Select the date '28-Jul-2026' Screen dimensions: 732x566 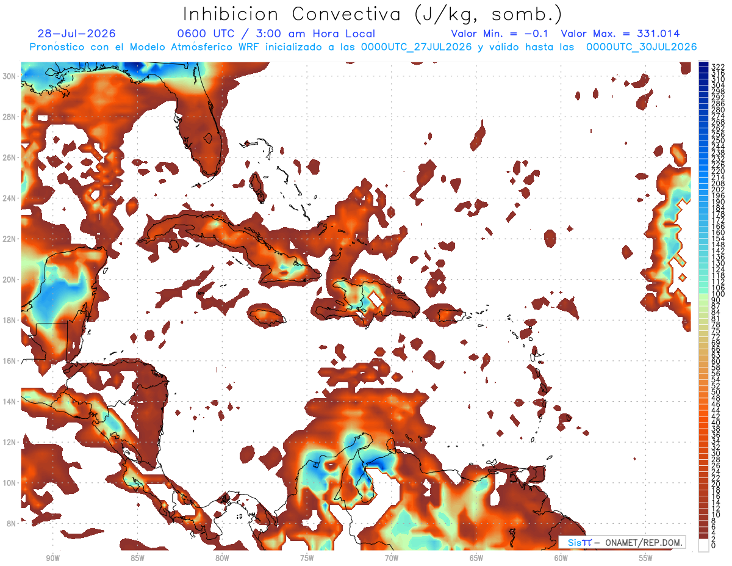pos(76,34)
